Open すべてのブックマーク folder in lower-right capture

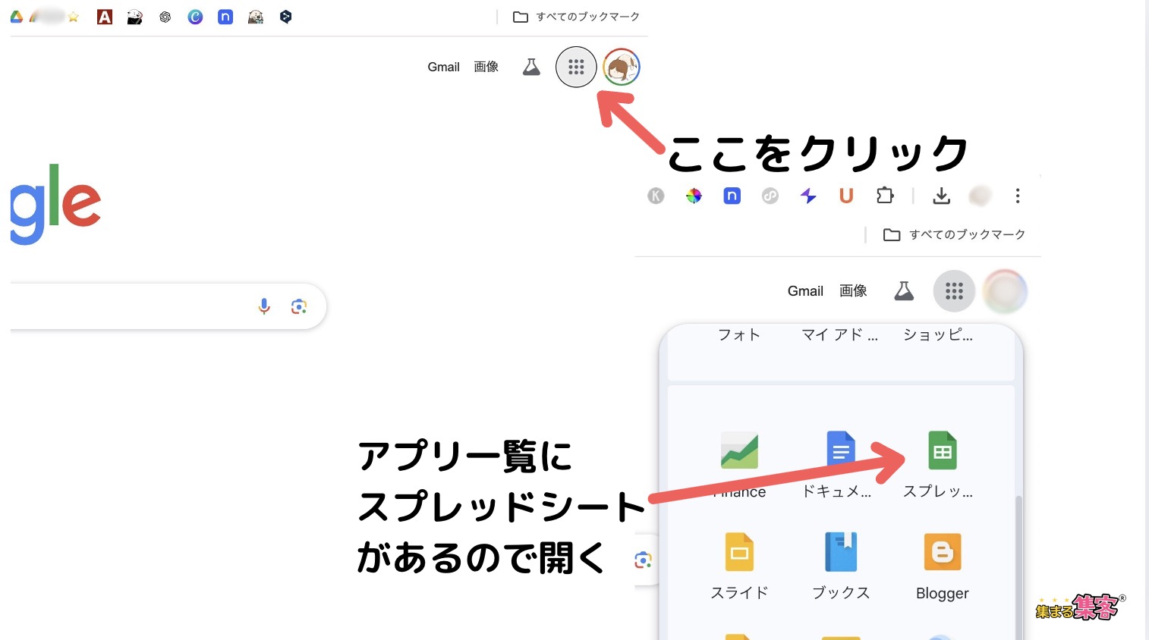pyautogui.click(x=954, y=234)
